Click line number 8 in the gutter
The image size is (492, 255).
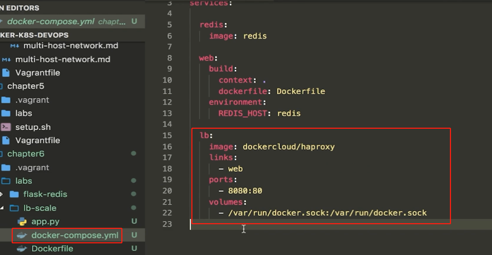tap(169, 58)
